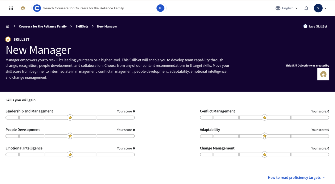Click the 'Leadership and Management' skill label

click(x=29, y=111)
